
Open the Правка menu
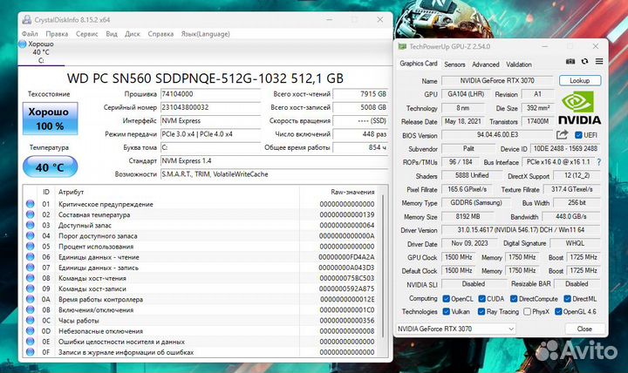[57, 34]
